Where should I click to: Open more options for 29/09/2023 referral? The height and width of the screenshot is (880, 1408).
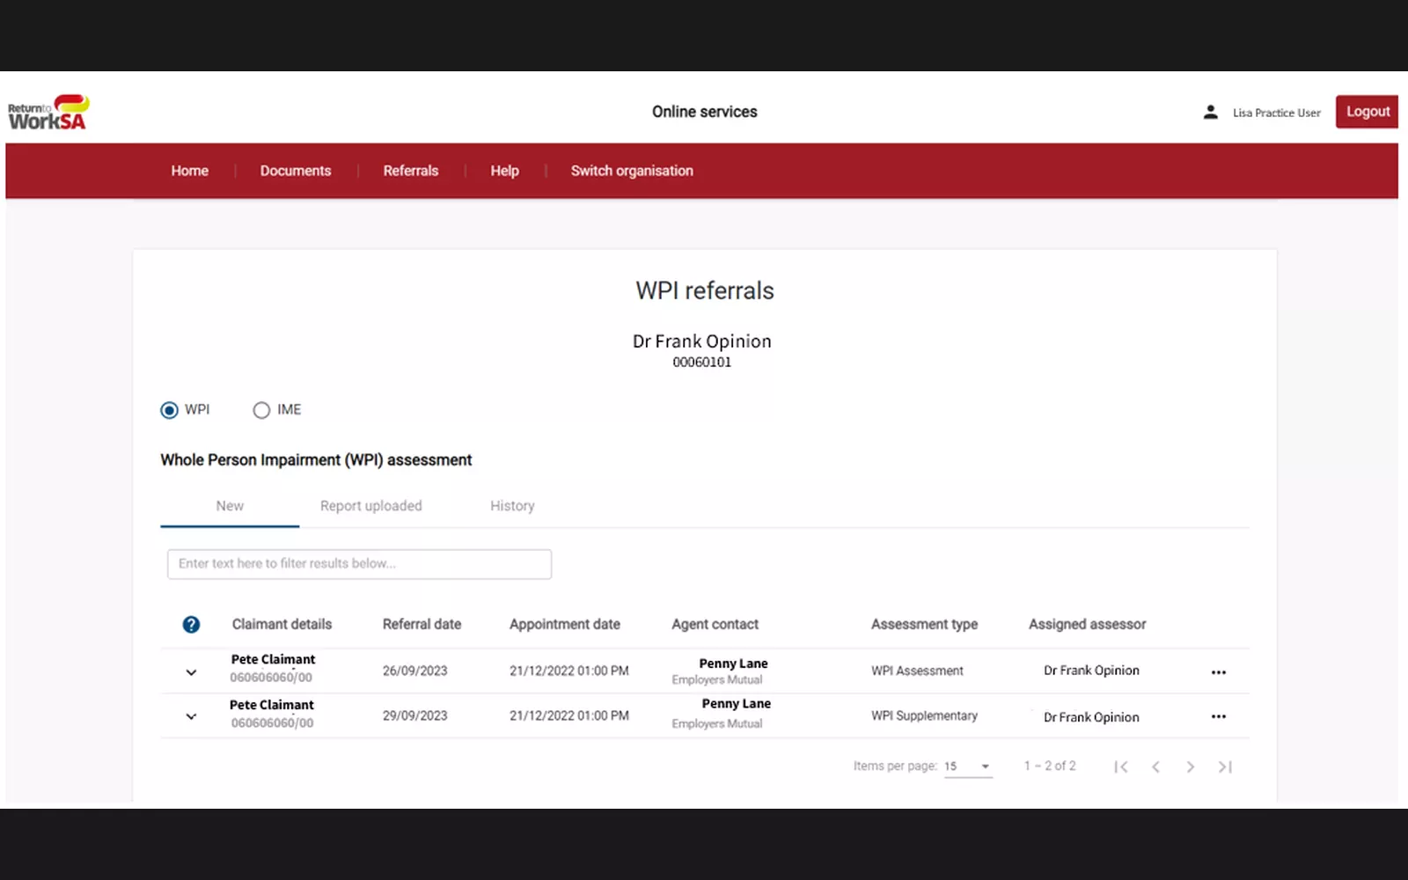click(1218, 716)
